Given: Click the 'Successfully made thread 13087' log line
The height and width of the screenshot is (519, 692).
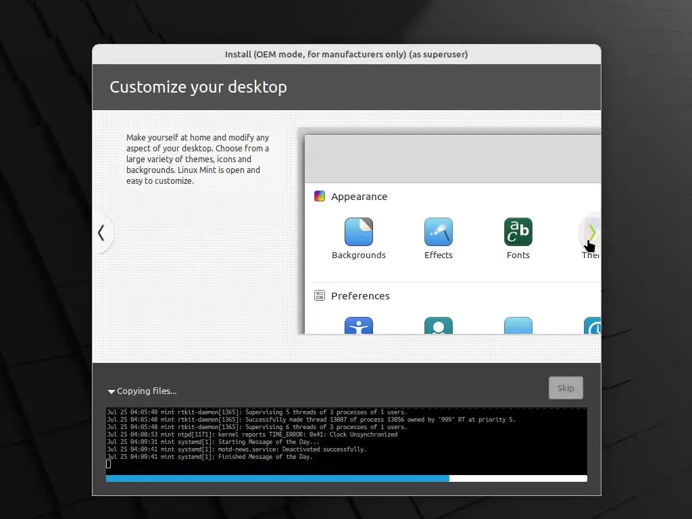Looking at the screenshot, I should point(311,419).
